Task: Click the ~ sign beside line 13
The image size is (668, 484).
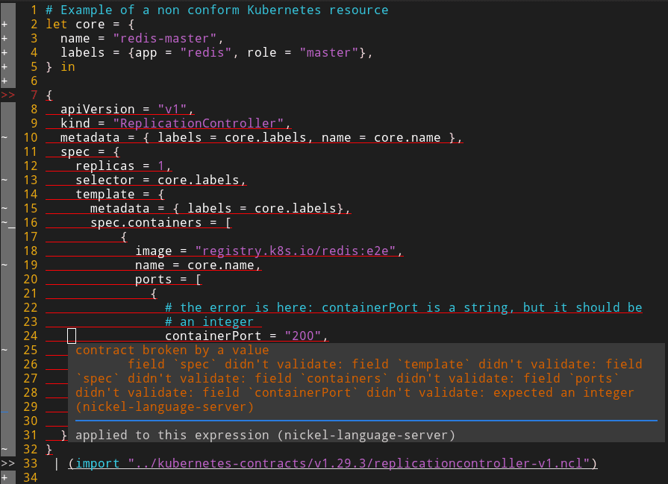Action: [x=4, y=180]
